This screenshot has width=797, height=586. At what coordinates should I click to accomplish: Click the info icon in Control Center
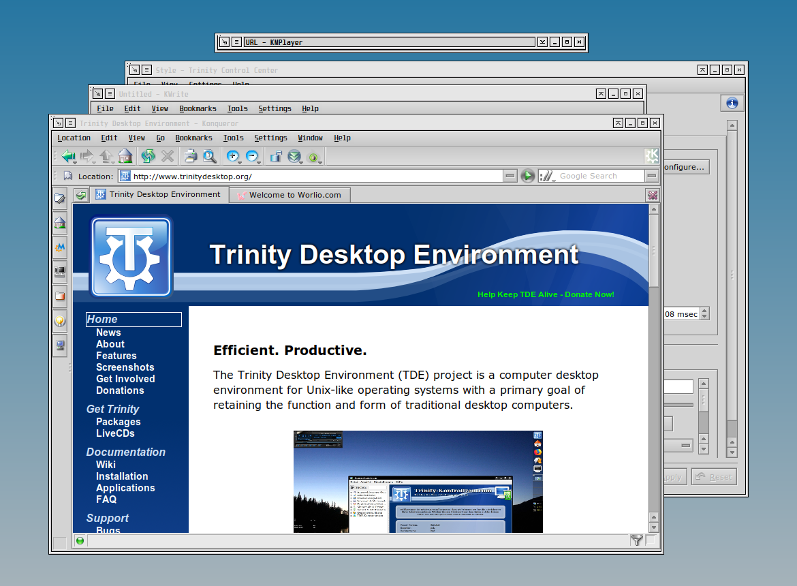coord(732,103)
